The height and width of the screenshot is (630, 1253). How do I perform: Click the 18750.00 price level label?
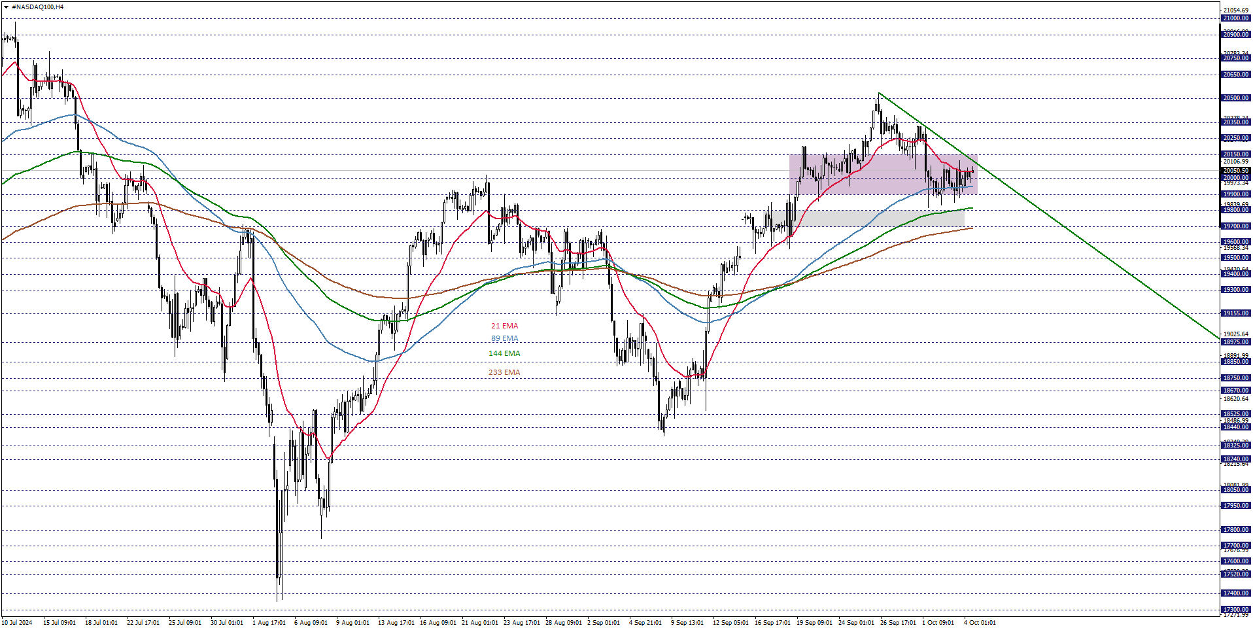[1236, 378]
